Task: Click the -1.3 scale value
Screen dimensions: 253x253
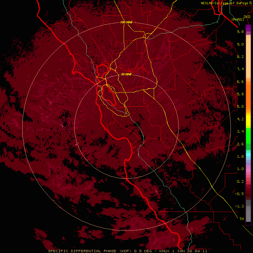Action: coord(239,206)
